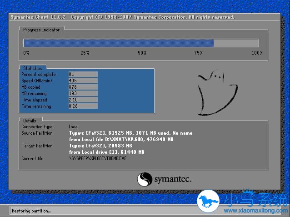Click the 'Percent complete' label
The height and width of the screenshot is (217, 290).
(x=39, y=75)
